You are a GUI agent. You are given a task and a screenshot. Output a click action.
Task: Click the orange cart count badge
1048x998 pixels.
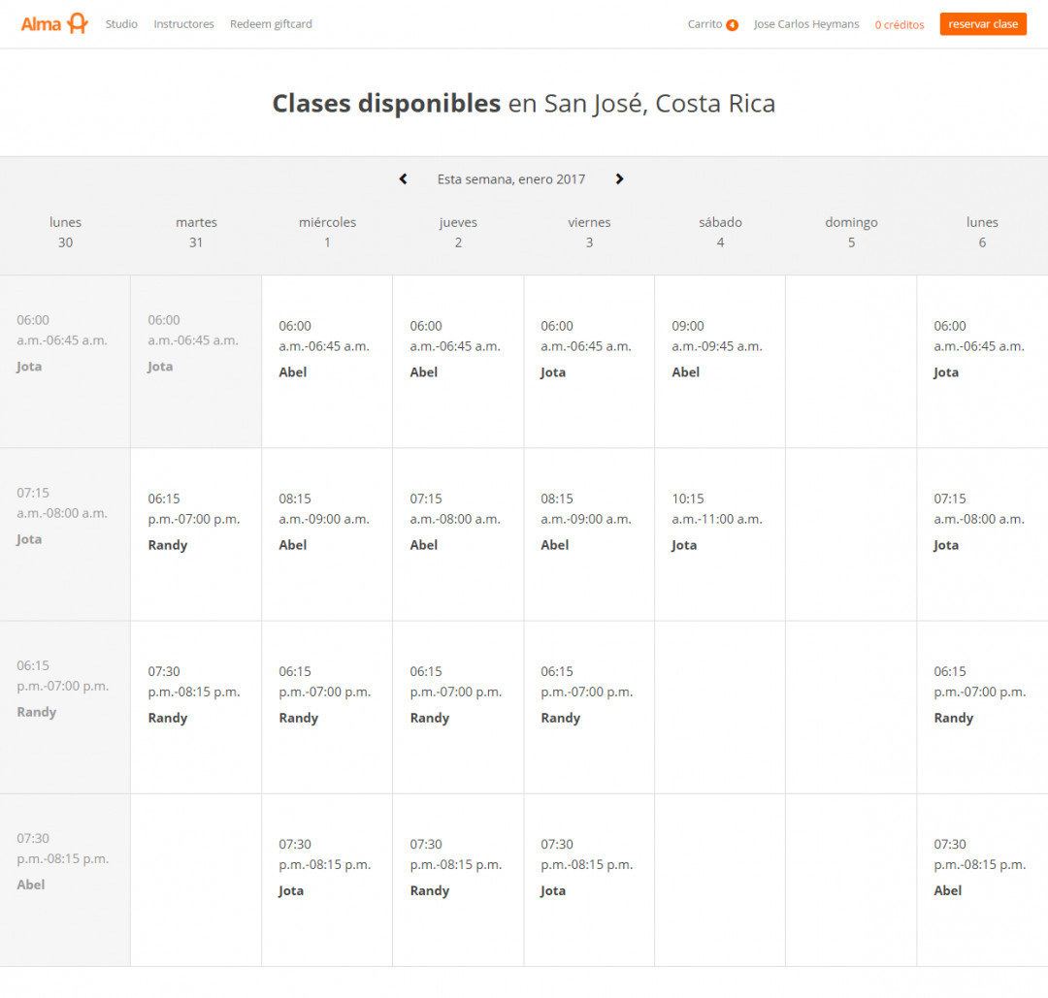[x=732, y=25]
